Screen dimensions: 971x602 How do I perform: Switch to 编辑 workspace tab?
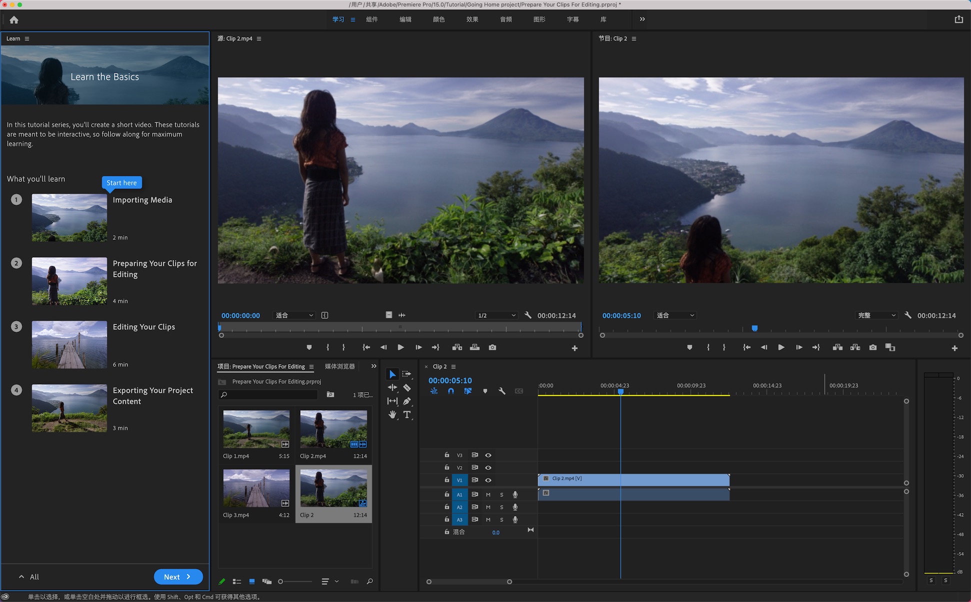tap(405, 19)
